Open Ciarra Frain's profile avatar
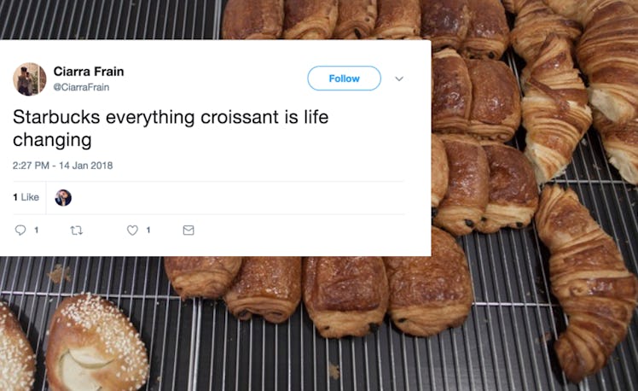This screenshot has height=391, width=638. 30,79
